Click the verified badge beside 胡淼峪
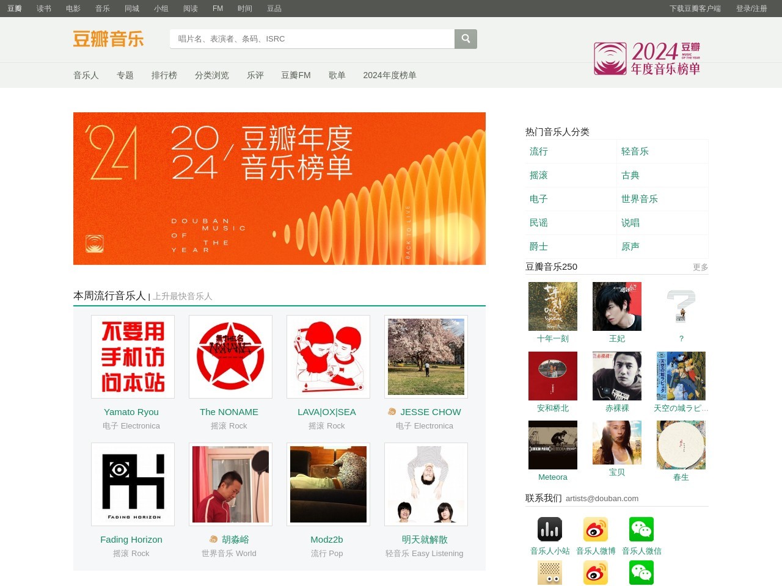This screenshot has width=782, height=586. 214,539
